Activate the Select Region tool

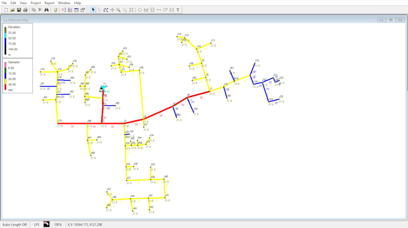106,10
